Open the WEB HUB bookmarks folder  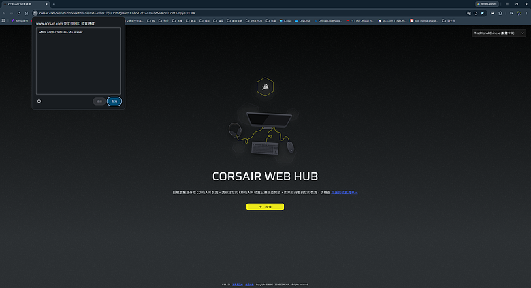tap(254, 20)
